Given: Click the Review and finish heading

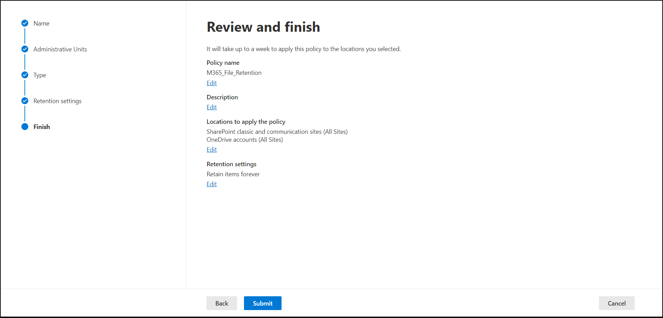Looking at the screenshot, I should (x=263, y=27).
